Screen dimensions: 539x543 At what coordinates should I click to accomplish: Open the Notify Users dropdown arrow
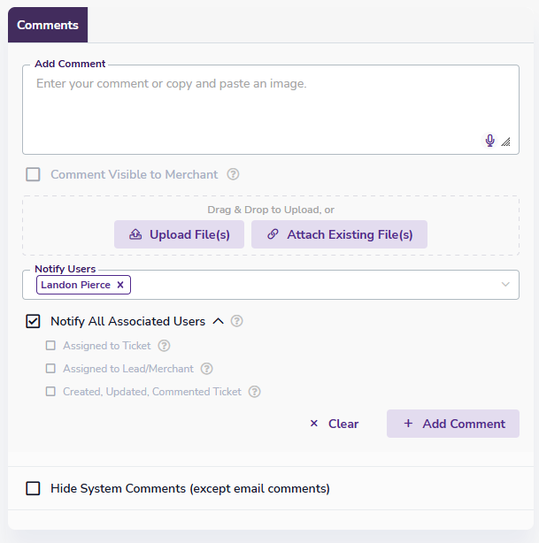[505, 285]
